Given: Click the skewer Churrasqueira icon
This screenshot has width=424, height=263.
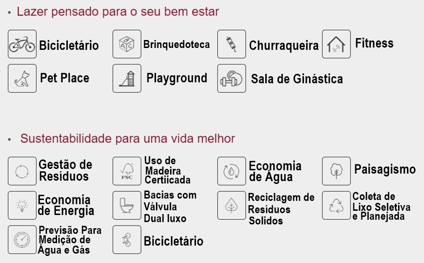Looking at the screenshot, I should pos(231,44).
